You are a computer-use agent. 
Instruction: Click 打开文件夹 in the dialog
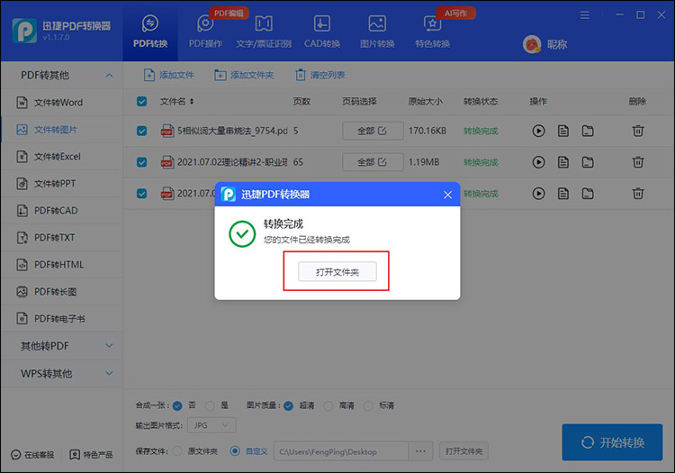tap(337, 272)
